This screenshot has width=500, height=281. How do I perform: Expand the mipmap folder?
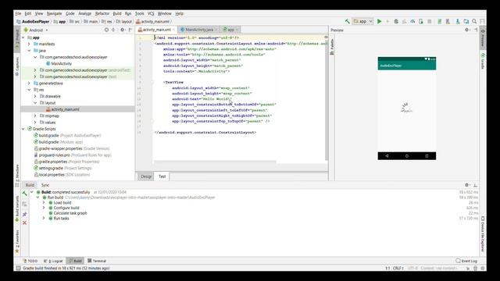tap(35, 116)
